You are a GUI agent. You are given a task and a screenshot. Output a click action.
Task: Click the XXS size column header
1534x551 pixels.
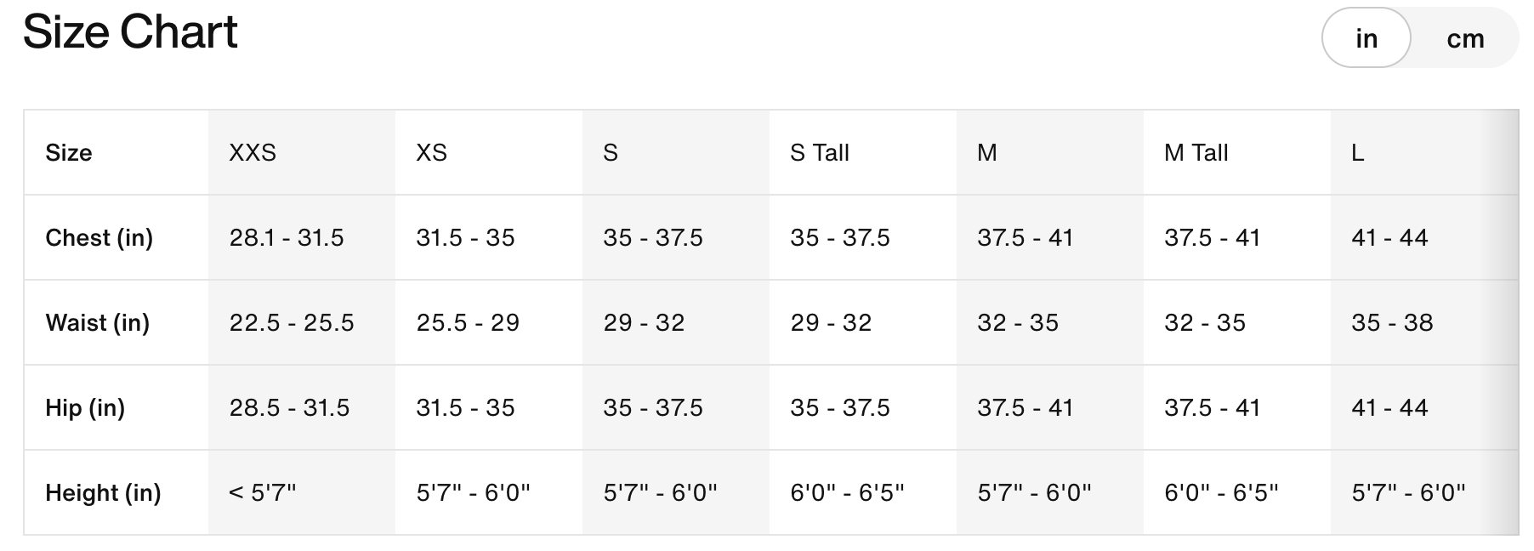tap(253, 153)
